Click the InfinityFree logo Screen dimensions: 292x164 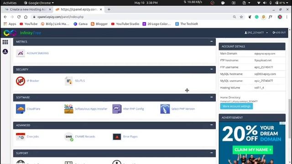pyautogui.click(x=22, y=33)
